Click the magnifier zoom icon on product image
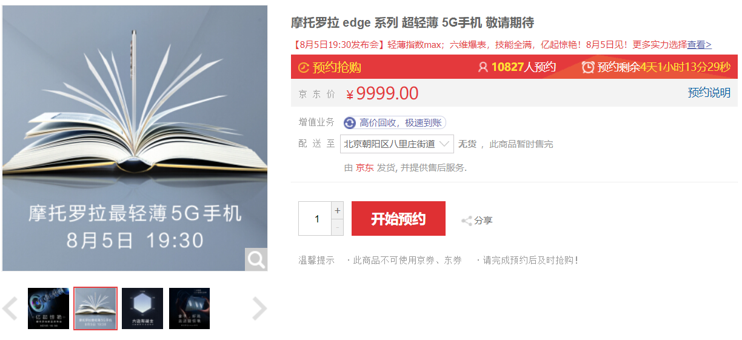 click(x=256, y=259)
